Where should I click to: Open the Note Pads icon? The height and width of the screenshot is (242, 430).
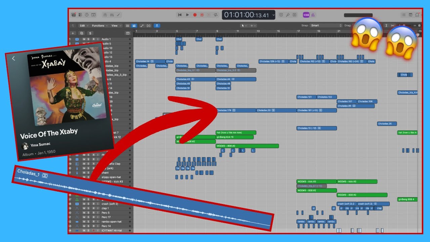coord(410,15)
